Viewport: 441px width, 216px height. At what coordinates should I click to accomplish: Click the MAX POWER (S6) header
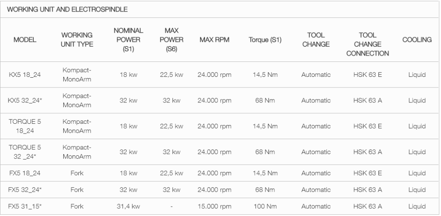172,40
